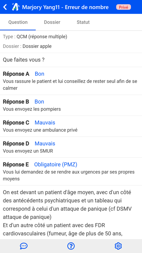This screenshot has width=142, height=253.
Task: Click the 'Que faites vous ?' question text
Action: pyautogui.click(x=24, y=60)
